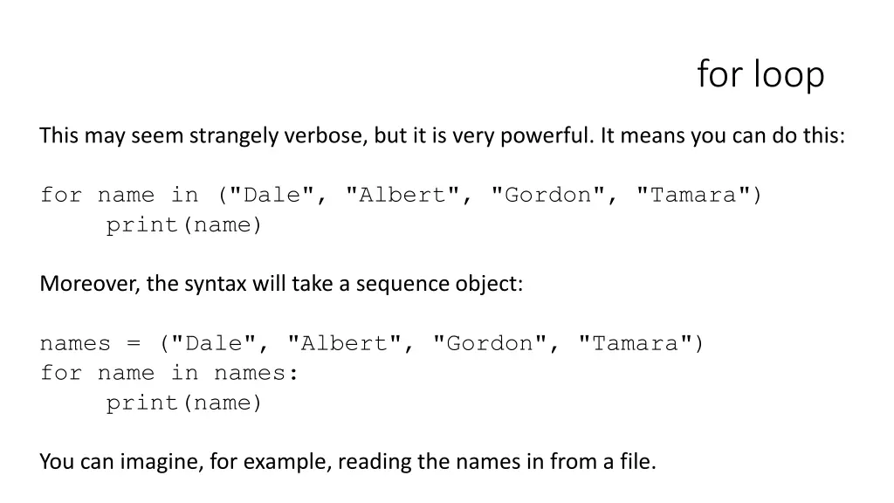Click "Gordon" in the first for statement
Viewport: 894px width, 503px height.
pos(548,195)
